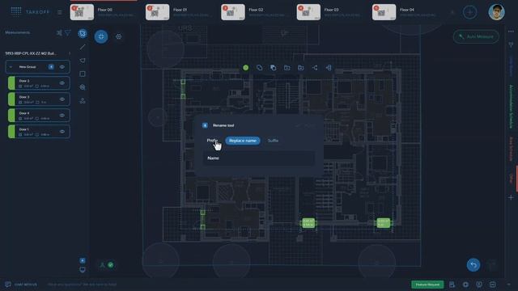The height and width of the screenshot is (291, 518).
Task: Click the green color bar of Door 2
Action: (x=11, y=83)
